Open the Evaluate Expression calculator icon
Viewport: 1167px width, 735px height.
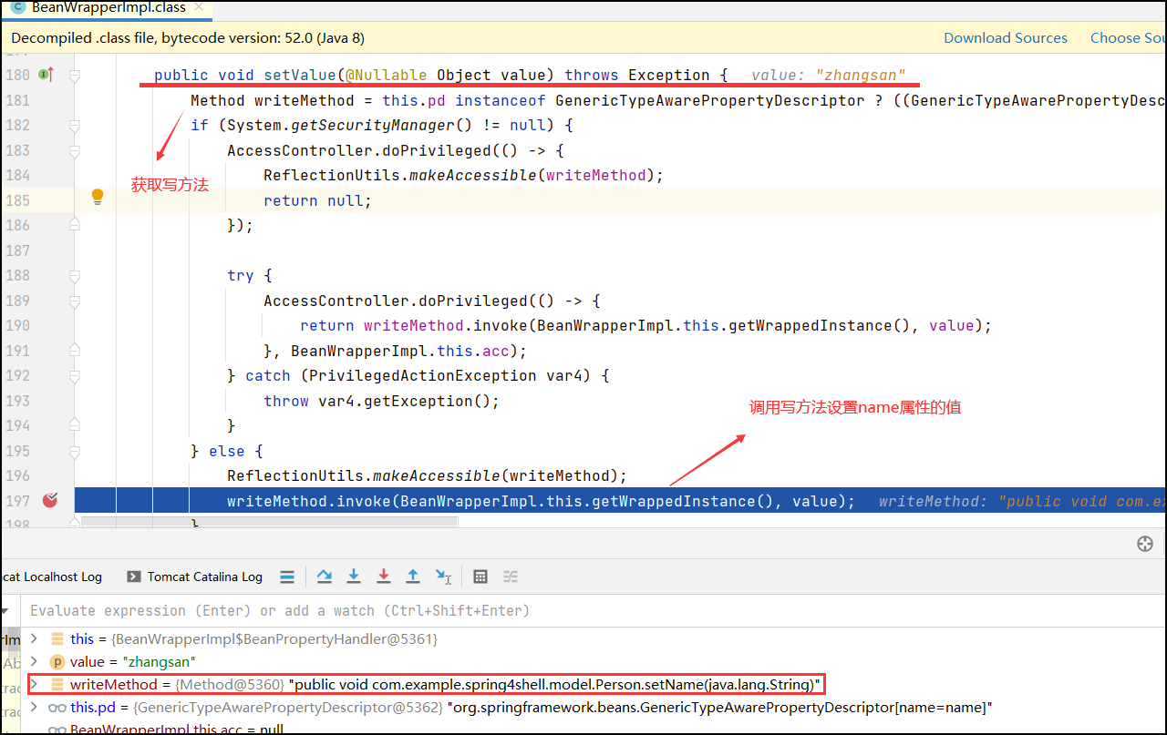pos(480,577)
